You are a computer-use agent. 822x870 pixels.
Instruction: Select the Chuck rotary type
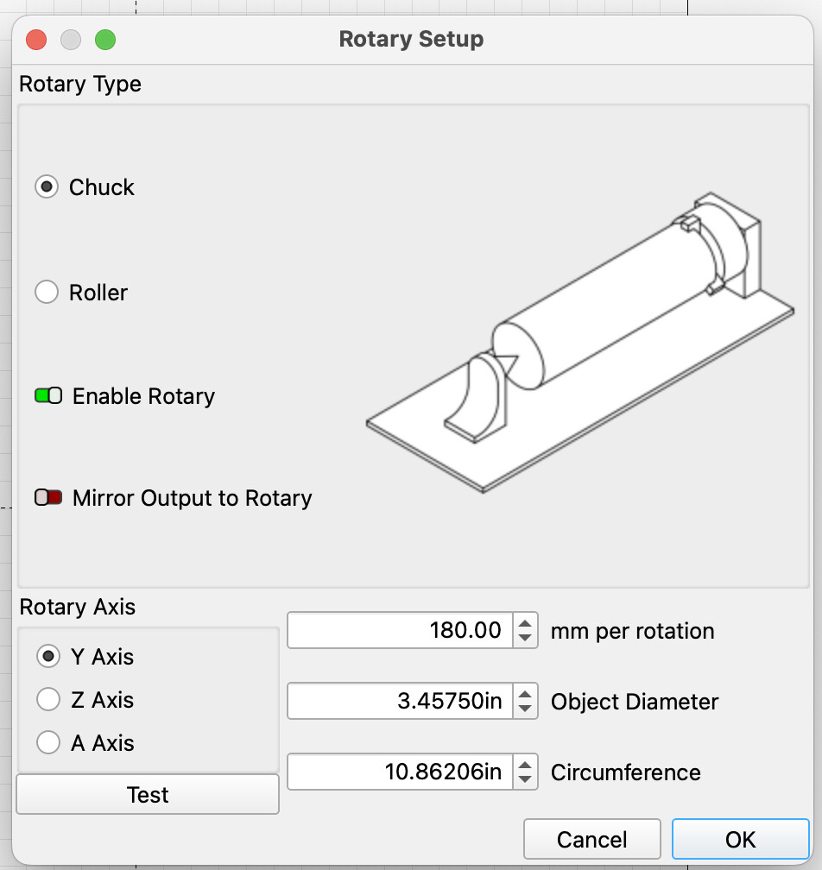tap(47, 187)
